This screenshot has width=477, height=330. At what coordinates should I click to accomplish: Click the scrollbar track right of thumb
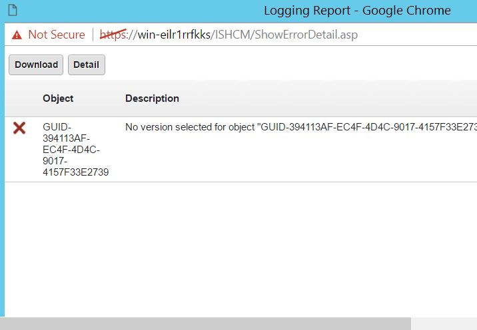[443, 324]
